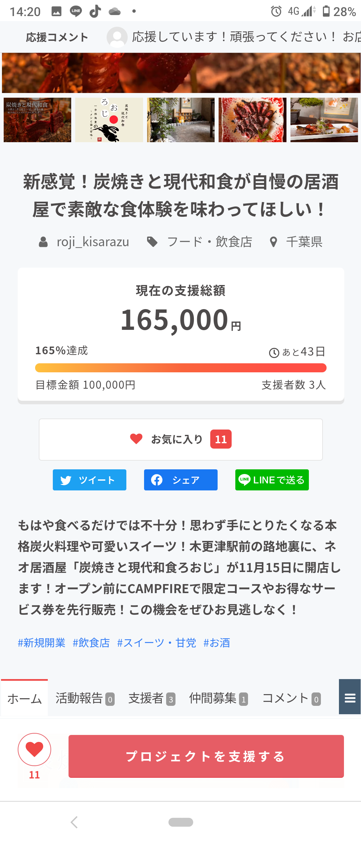Send via the LINEで送る button
The height and width of the screenshot is (843, 361).
[272, 480]
